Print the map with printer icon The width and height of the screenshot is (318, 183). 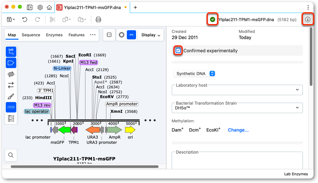tap(98, 20)
